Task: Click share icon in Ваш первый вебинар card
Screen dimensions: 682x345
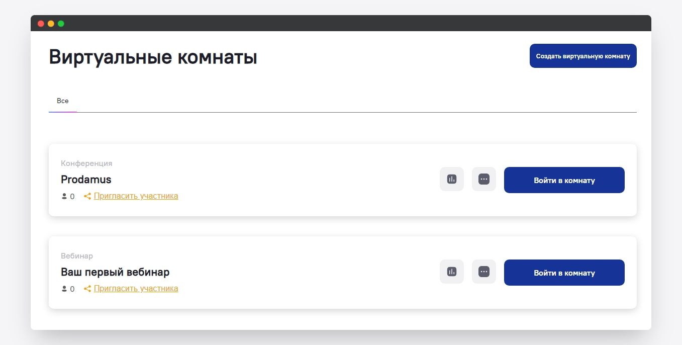Action: click(x=87, y=289)
